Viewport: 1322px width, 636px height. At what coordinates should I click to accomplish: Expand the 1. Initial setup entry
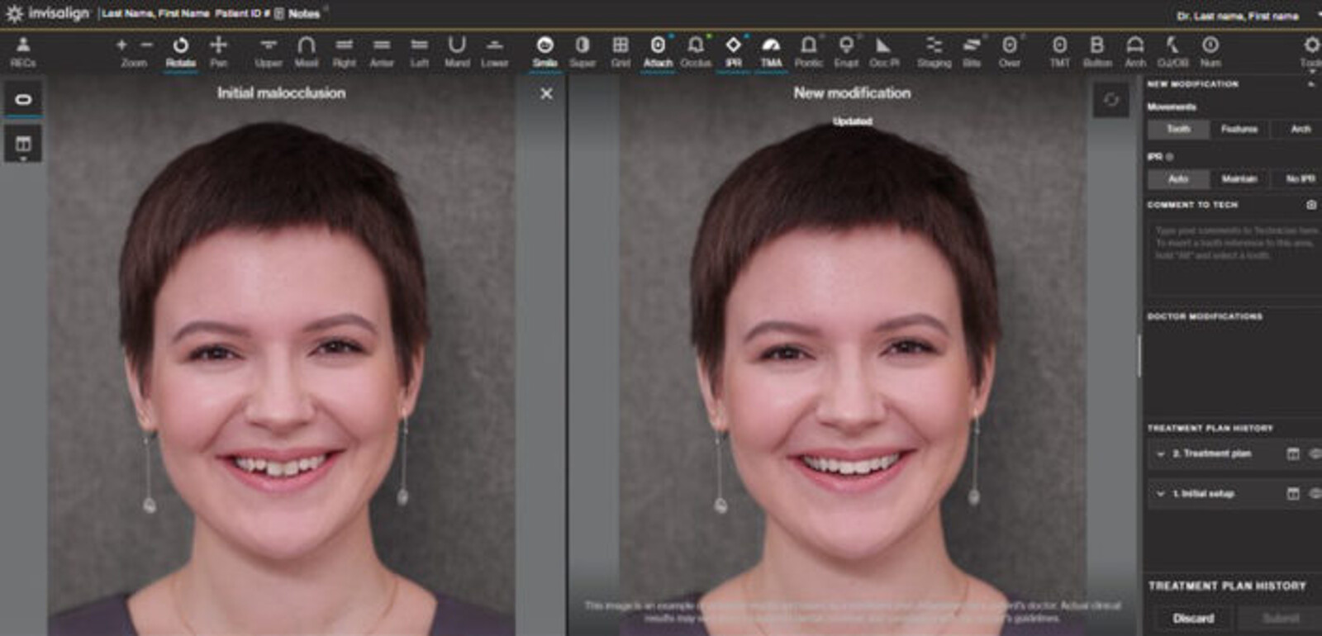click(1161, 494)
